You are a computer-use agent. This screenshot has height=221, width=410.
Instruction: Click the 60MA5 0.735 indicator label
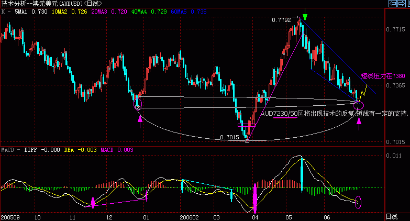189,12
